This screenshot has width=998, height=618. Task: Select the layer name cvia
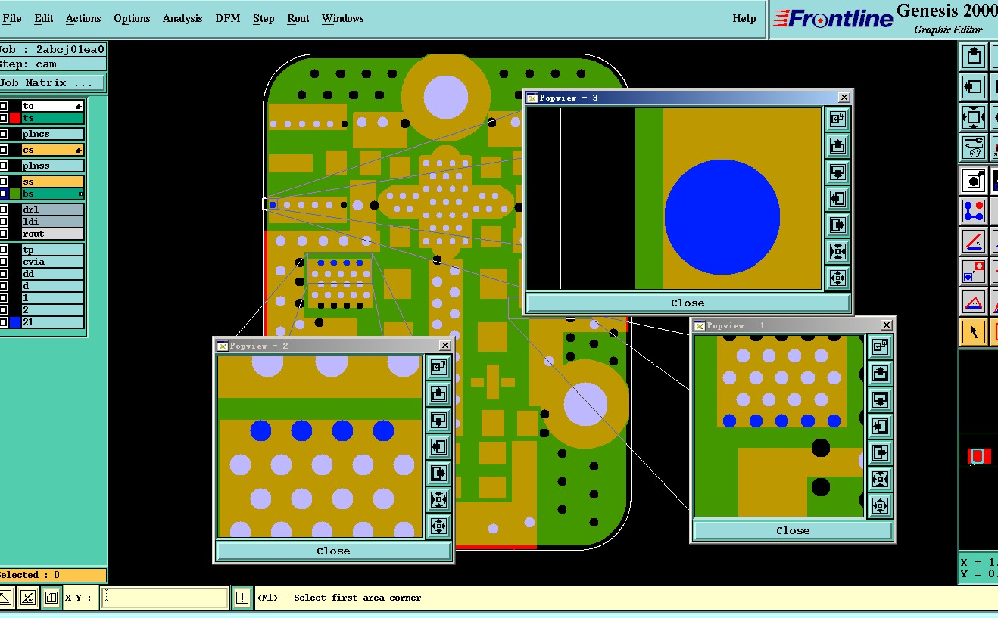click(x=52, y=262)
